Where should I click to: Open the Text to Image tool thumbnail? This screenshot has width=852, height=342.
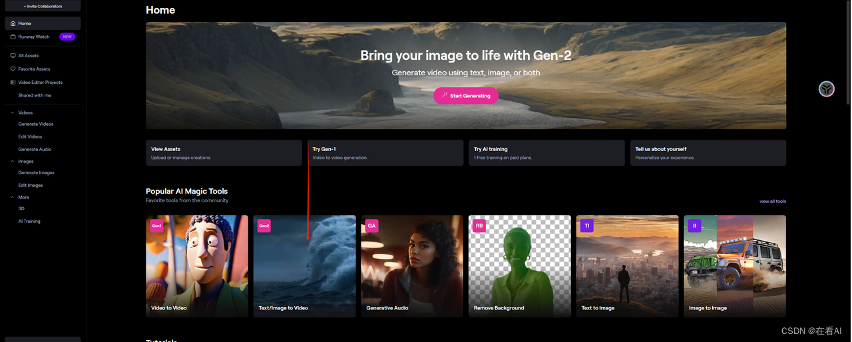[x=628, y=265]
